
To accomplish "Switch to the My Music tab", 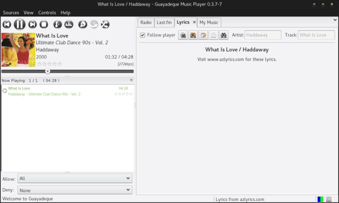I will [209, 22].
